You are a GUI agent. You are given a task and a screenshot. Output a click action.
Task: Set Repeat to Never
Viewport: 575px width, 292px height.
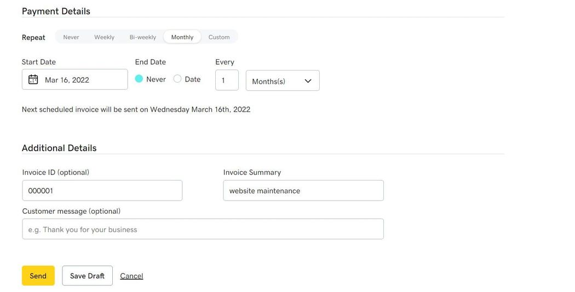(71, 37)
